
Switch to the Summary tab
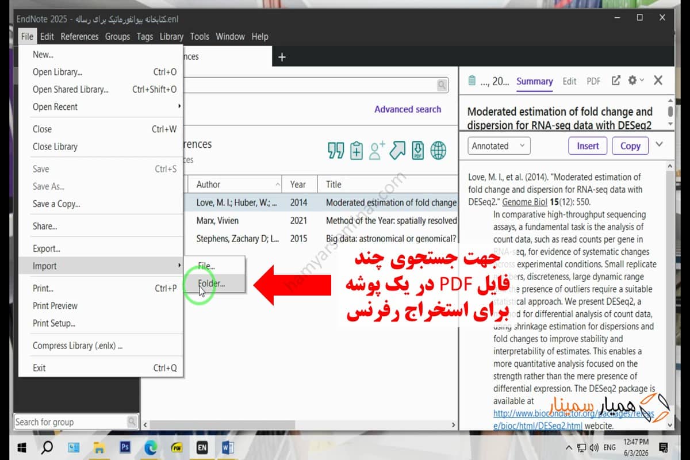click(535, 82)
